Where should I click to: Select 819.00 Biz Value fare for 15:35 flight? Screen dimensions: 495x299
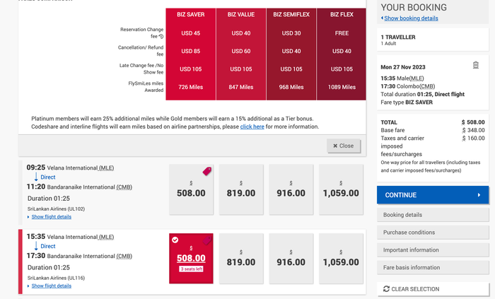click(241, 258)
